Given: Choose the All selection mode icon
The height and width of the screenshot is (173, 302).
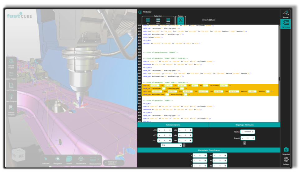Looking at the screenshot, I should pyautogui.click(x=148, y=21).
